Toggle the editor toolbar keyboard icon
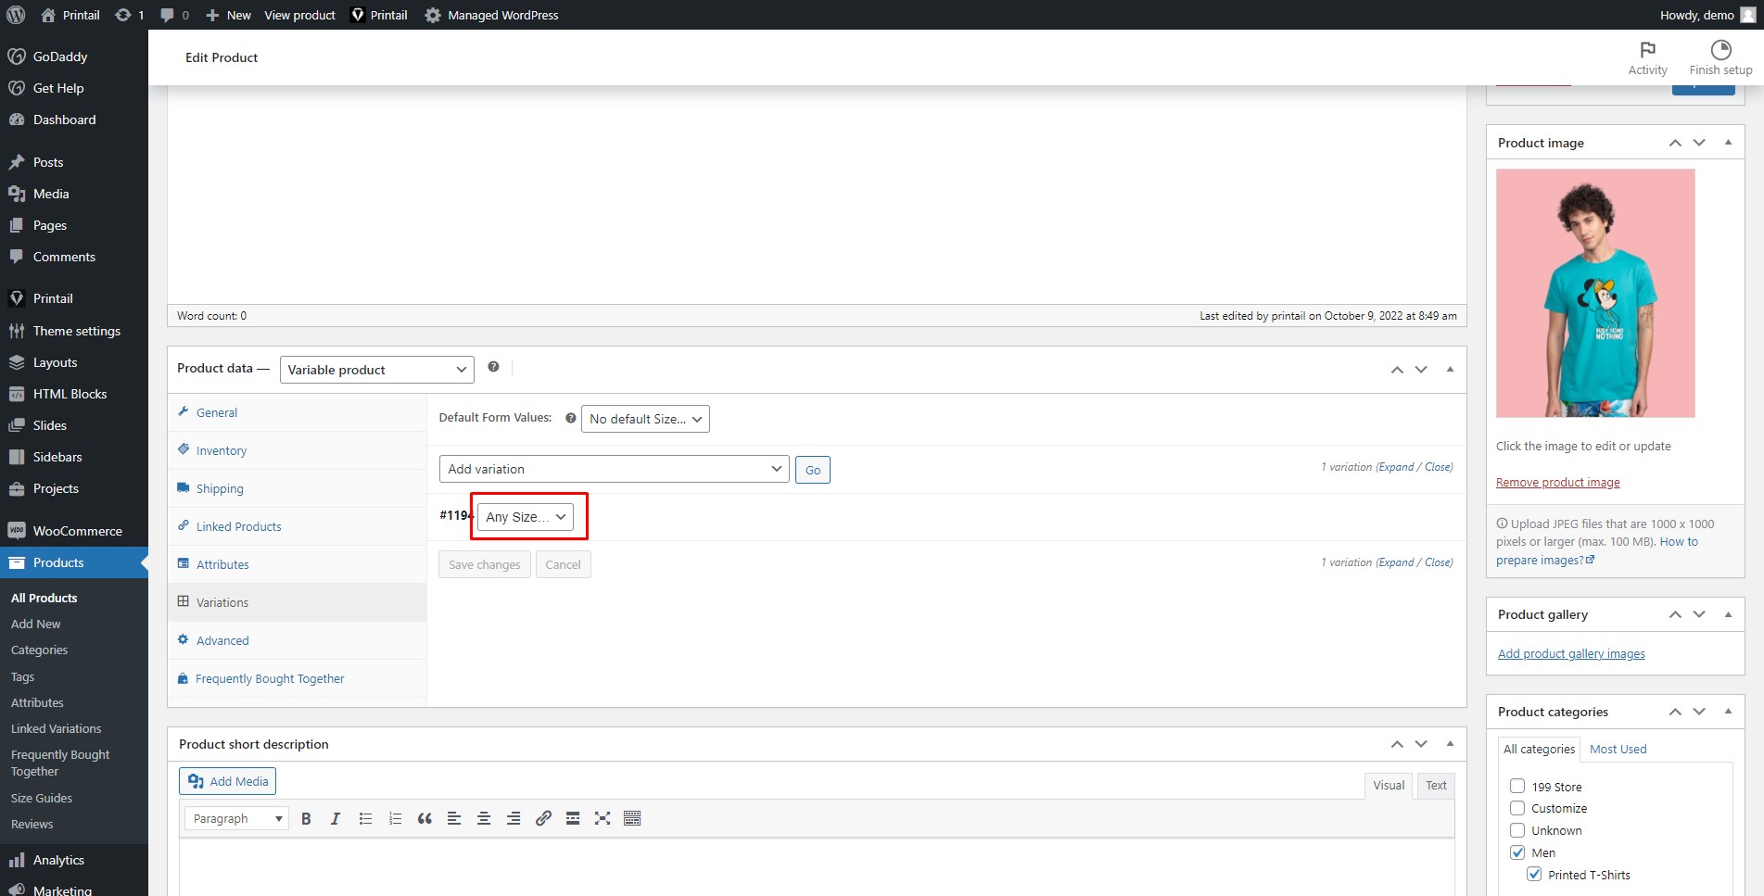Viewport: 1764px width, 896px height. [x=632, y=818]
